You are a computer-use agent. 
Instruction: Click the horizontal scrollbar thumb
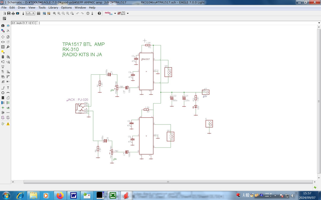coord(168,182)
